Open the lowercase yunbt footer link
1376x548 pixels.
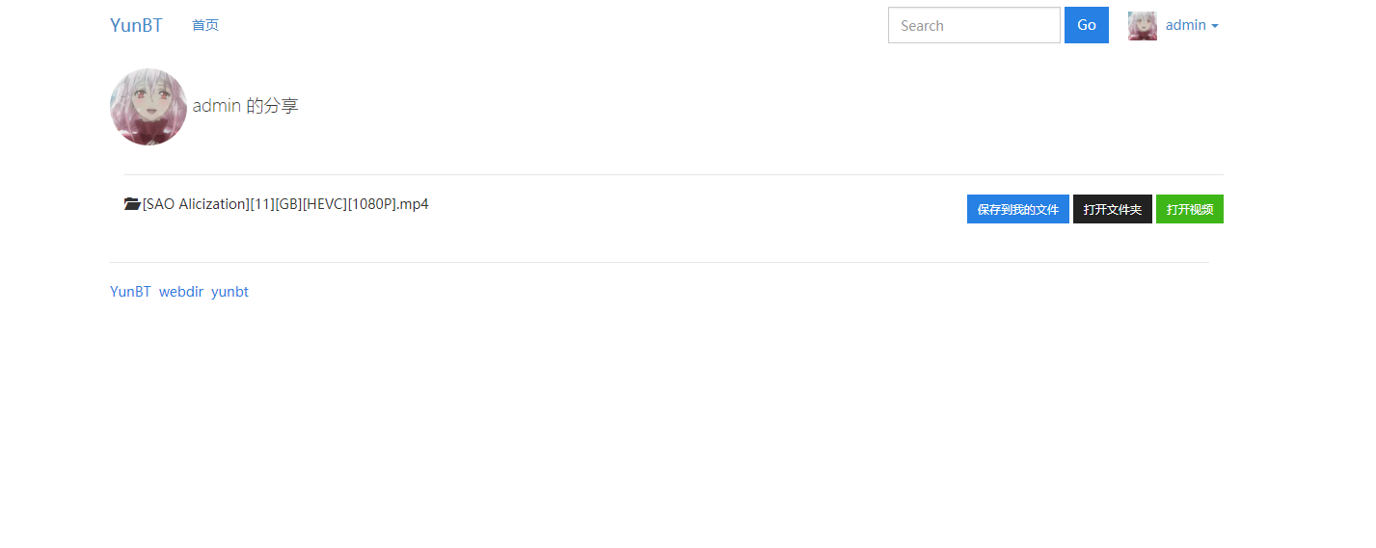click(x=229, y=292)
